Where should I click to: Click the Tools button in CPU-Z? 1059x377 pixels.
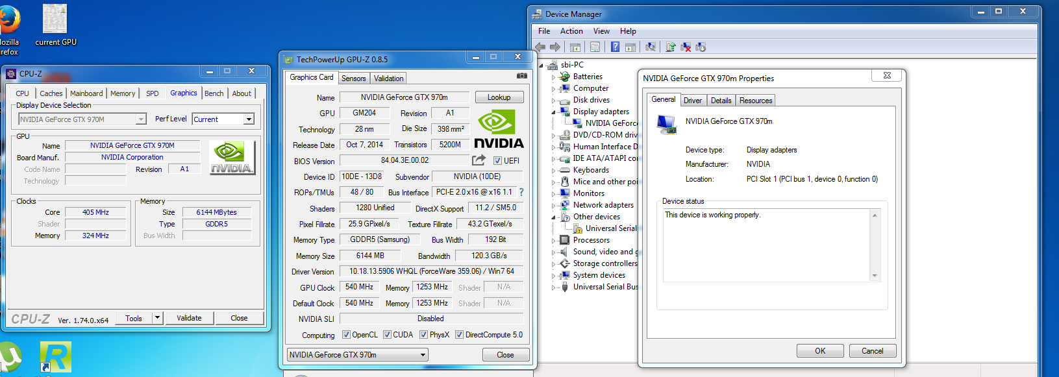(x=134, y=318)
